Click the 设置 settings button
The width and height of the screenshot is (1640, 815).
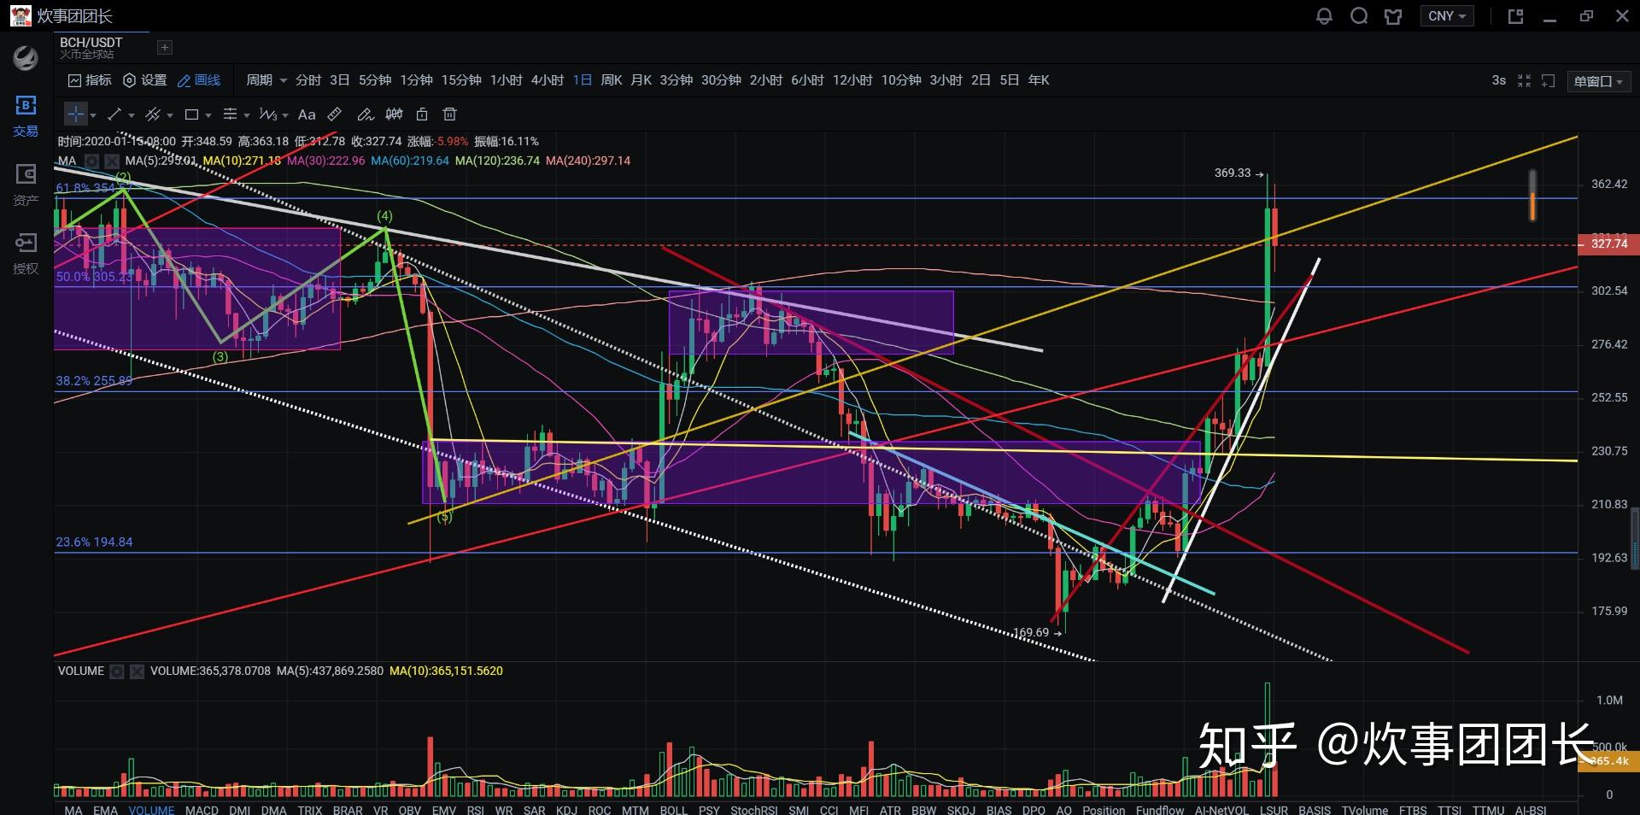145,80
